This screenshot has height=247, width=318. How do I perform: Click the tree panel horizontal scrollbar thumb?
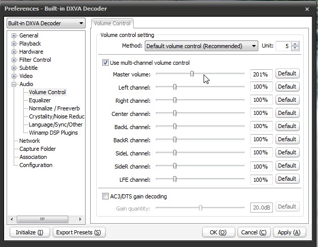[x=43, y=219]
